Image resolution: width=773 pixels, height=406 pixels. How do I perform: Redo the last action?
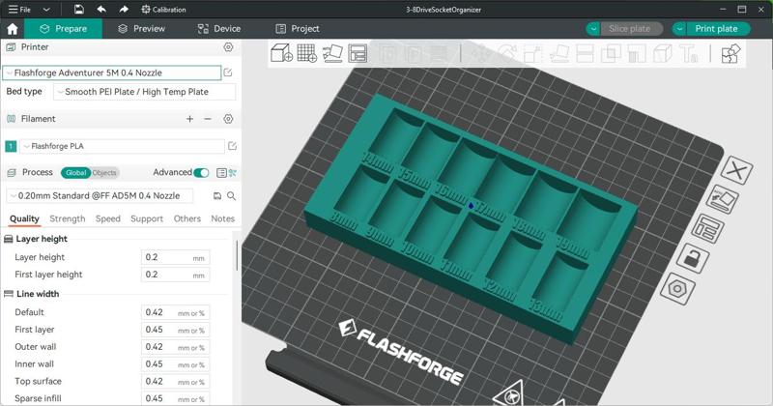pos(124,10)
